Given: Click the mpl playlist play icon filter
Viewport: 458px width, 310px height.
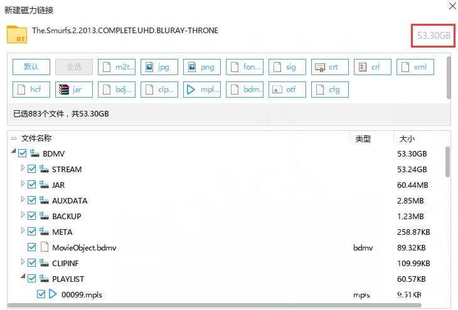Looking at the screenshot, I should [191, 90].
